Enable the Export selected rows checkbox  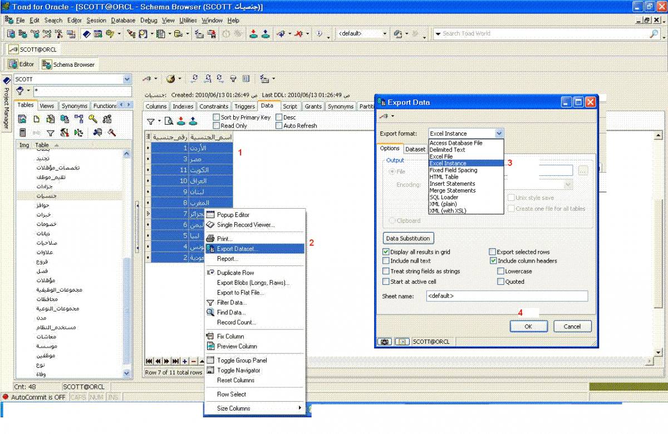(492, 252)
